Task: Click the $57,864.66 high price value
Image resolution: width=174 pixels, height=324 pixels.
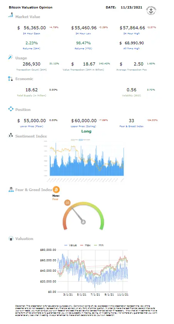Action: point(132,28)
